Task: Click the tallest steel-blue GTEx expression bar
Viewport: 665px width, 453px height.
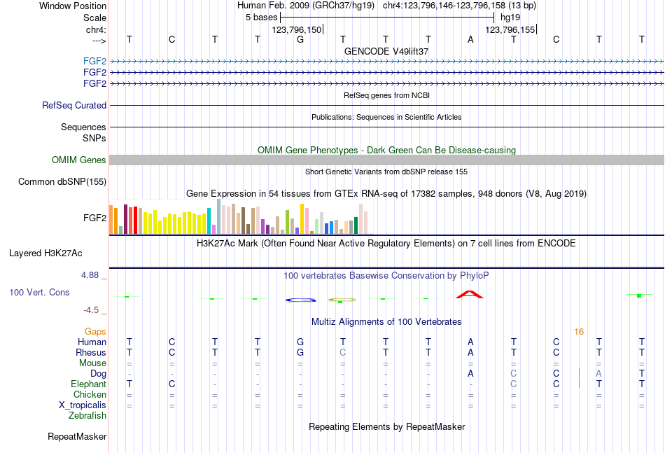Action: (x=219, y=216)
